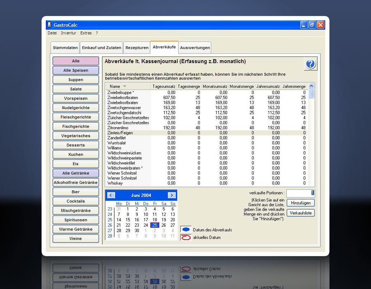Select the Zitronenlimo row
The width and height of the screenshot is (371, 289).
tap(207, 128)
